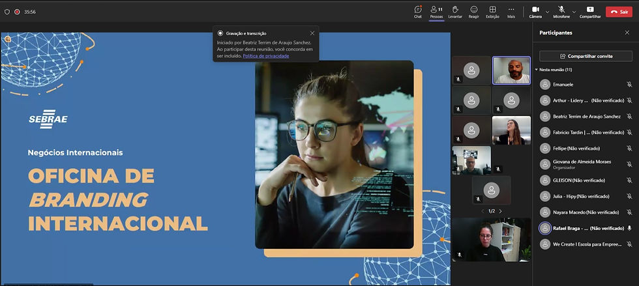This screenshot has width=639, height=286.
Task: Click muted mic icon beside Julia - Hipy
Action: pos(629,196)
